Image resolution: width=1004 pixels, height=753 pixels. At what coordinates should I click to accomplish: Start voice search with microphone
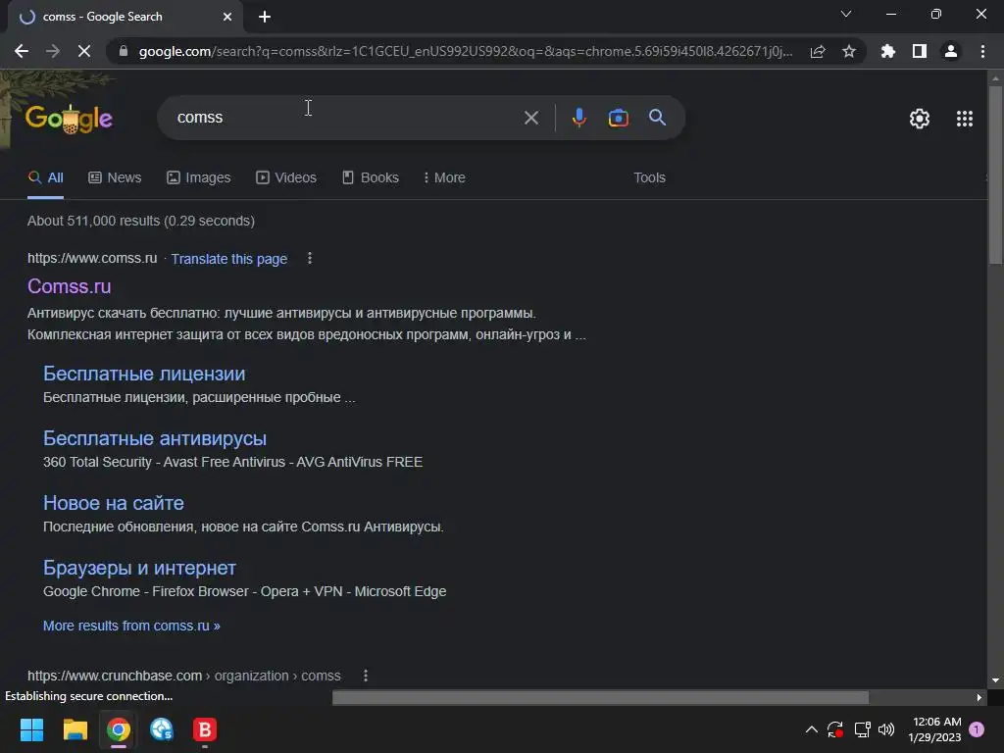pyautogui.click(x=578, y=118)
